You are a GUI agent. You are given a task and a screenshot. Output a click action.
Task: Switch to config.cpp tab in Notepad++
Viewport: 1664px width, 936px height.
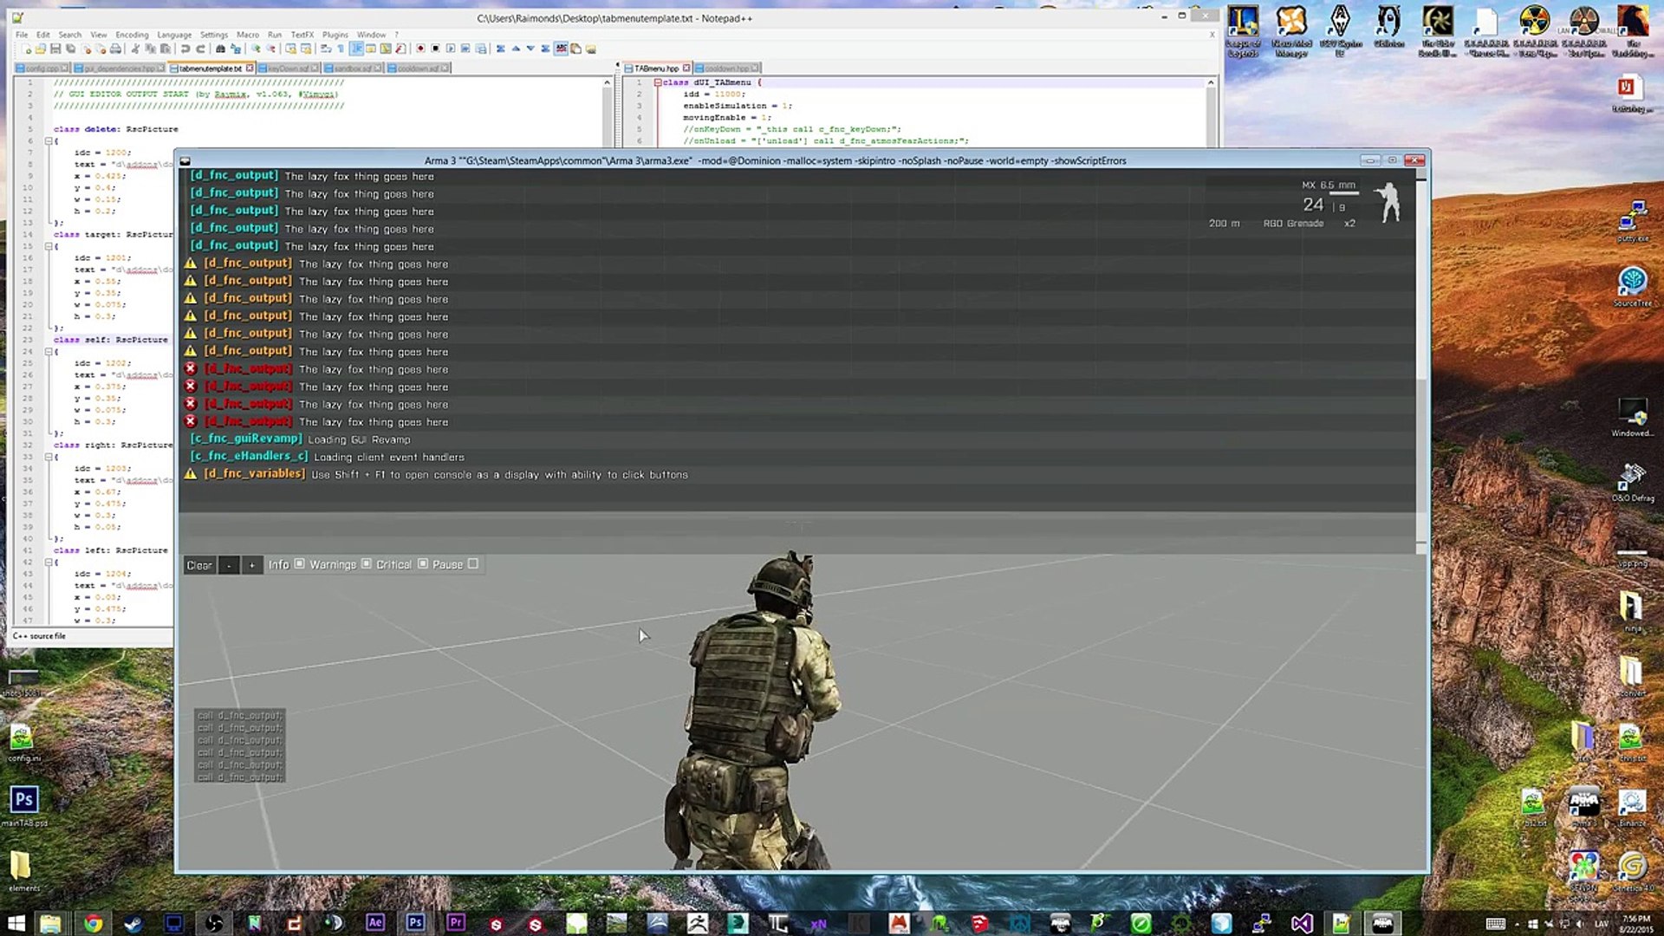point(42,68)
